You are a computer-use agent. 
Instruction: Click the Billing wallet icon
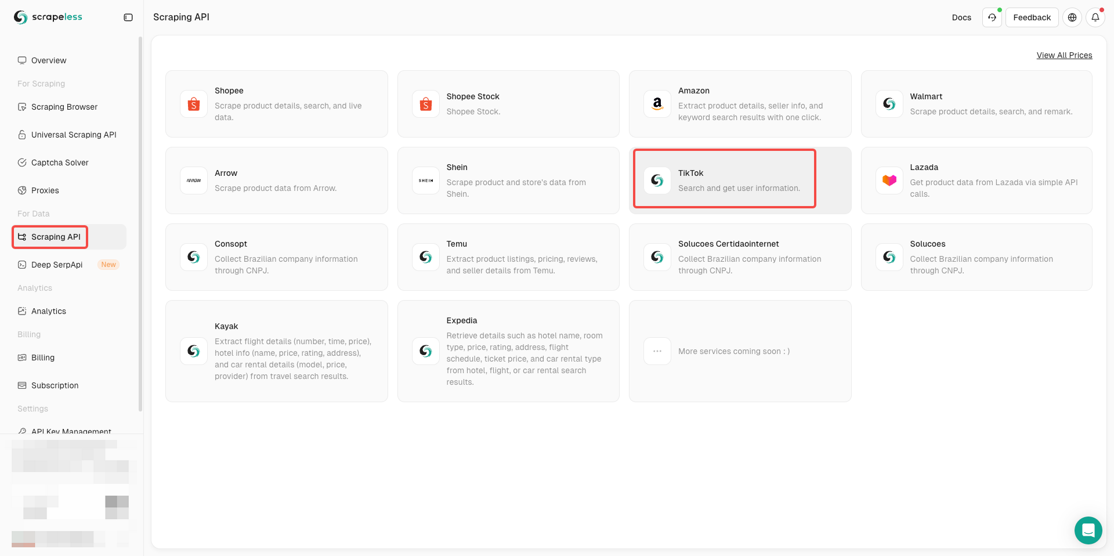[22, 358]
